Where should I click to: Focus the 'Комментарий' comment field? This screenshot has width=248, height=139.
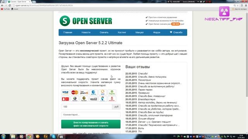click(91, 115)
